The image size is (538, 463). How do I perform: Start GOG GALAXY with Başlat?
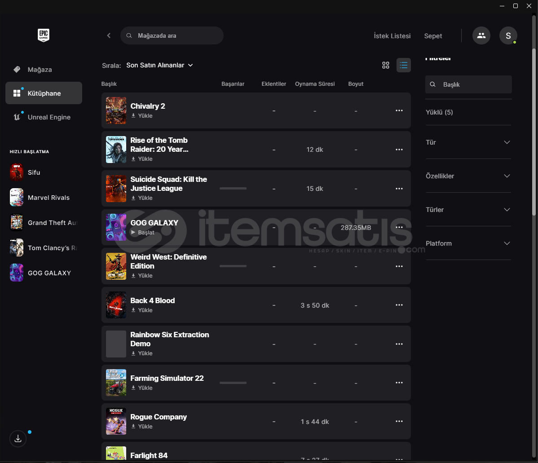point(143,232)
